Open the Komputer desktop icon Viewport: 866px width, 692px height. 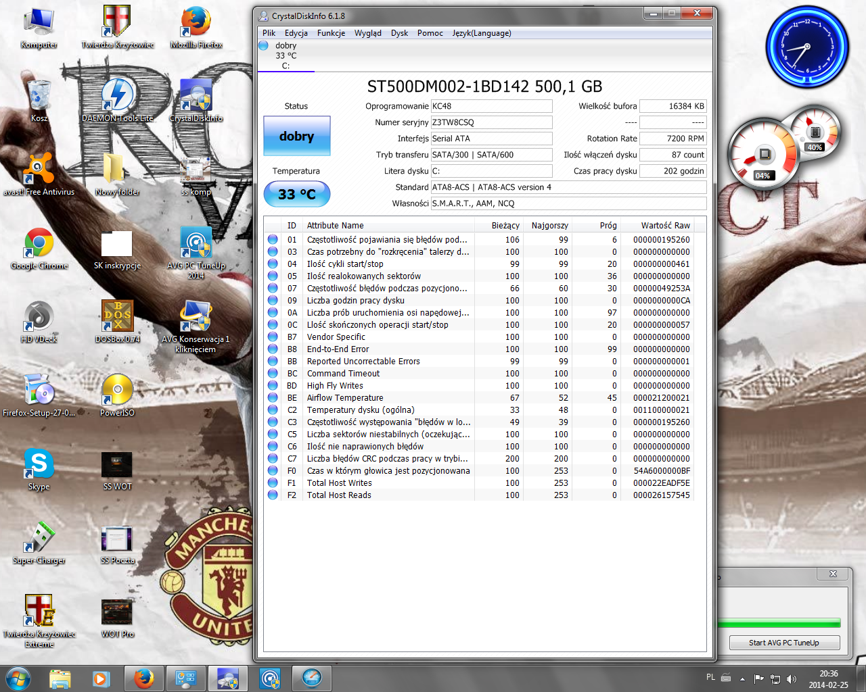[39, 28]
